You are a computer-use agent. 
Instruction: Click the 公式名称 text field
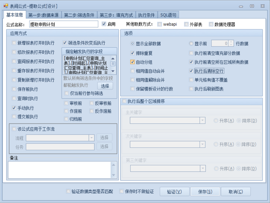[63, 24]
